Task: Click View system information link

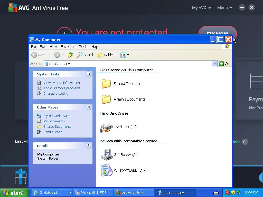Action: click(62, 83)
